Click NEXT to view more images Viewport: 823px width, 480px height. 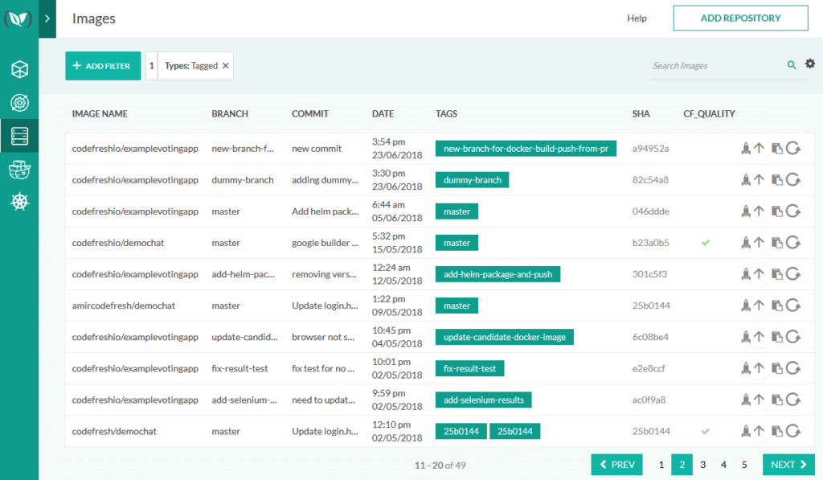[788, 464]
